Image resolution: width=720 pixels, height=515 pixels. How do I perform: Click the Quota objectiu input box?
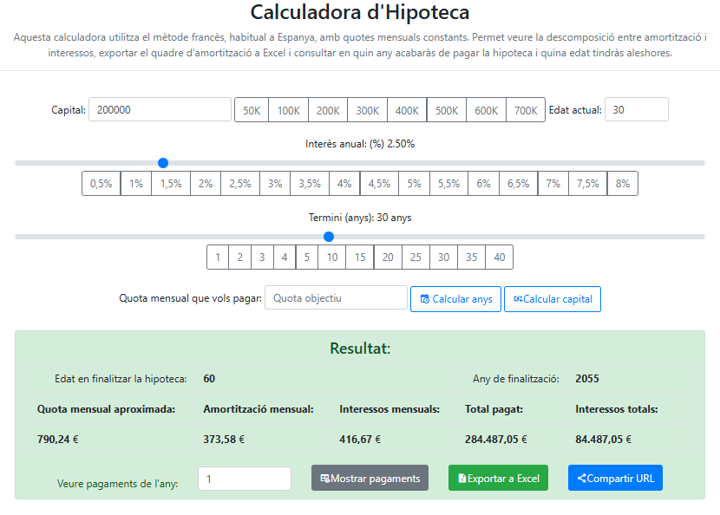(x=336, y=298)
